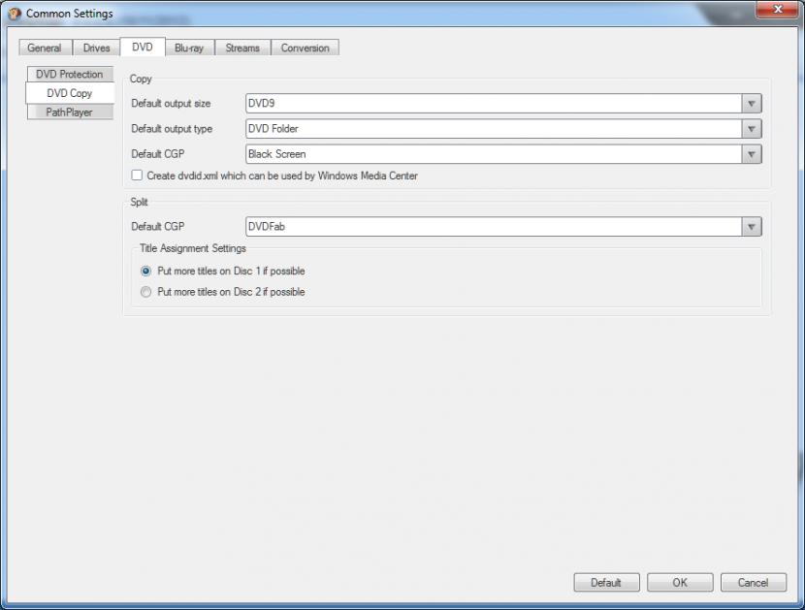Open the Streams tab
The image size is (805, 610).
pos(242,48)
